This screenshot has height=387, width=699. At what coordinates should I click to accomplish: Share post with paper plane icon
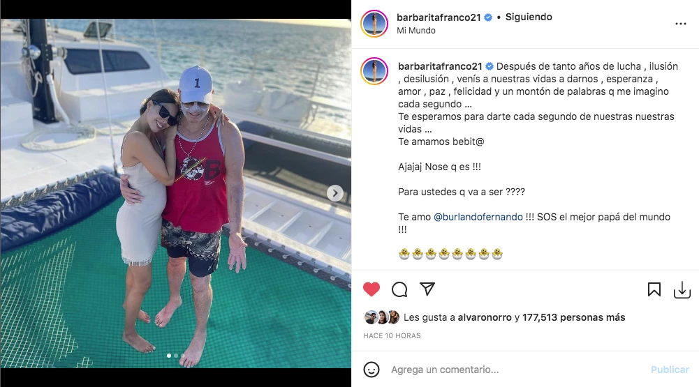(427, 289)
